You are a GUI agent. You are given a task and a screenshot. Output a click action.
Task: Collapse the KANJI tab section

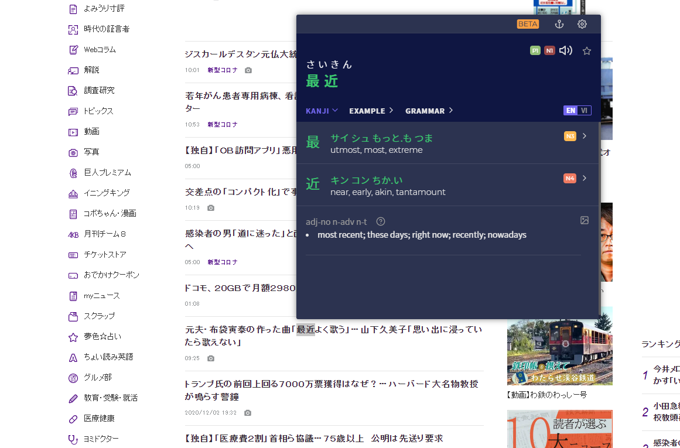point(322,111)
